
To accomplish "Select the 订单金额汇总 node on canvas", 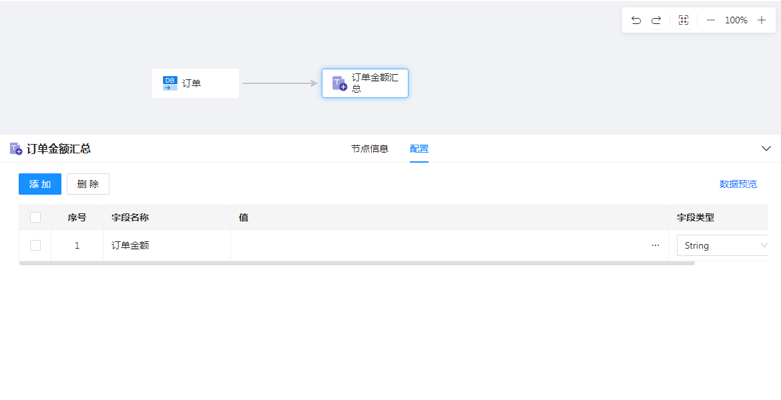I will [365, 83].
